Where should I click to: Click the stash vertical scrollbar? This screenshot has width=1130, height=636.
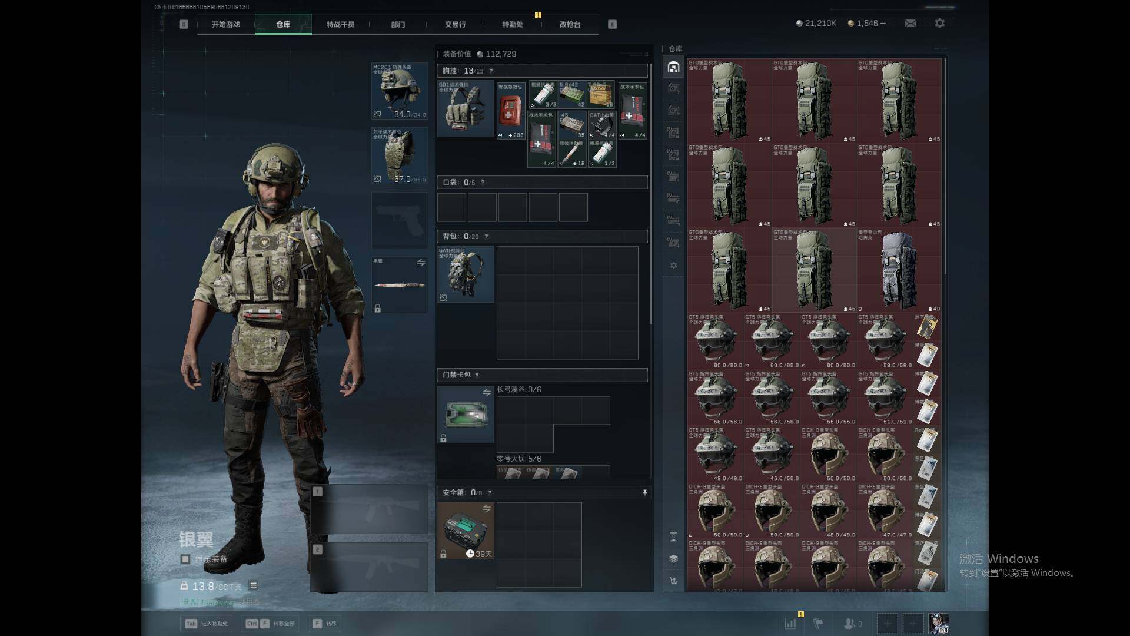(x=945, y=165)
